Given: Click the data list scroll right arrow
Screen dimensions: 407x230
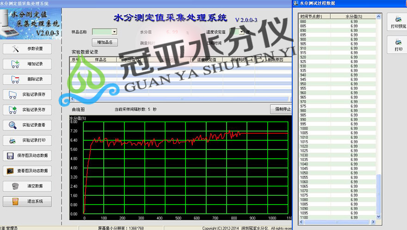Looking at the screenshot, I should click(x=373, y=222).
